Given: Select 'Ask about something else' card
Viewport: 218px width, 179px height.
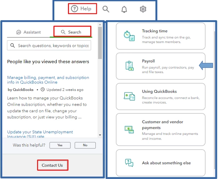Looking at the screenshot, I should coord(160,163).
